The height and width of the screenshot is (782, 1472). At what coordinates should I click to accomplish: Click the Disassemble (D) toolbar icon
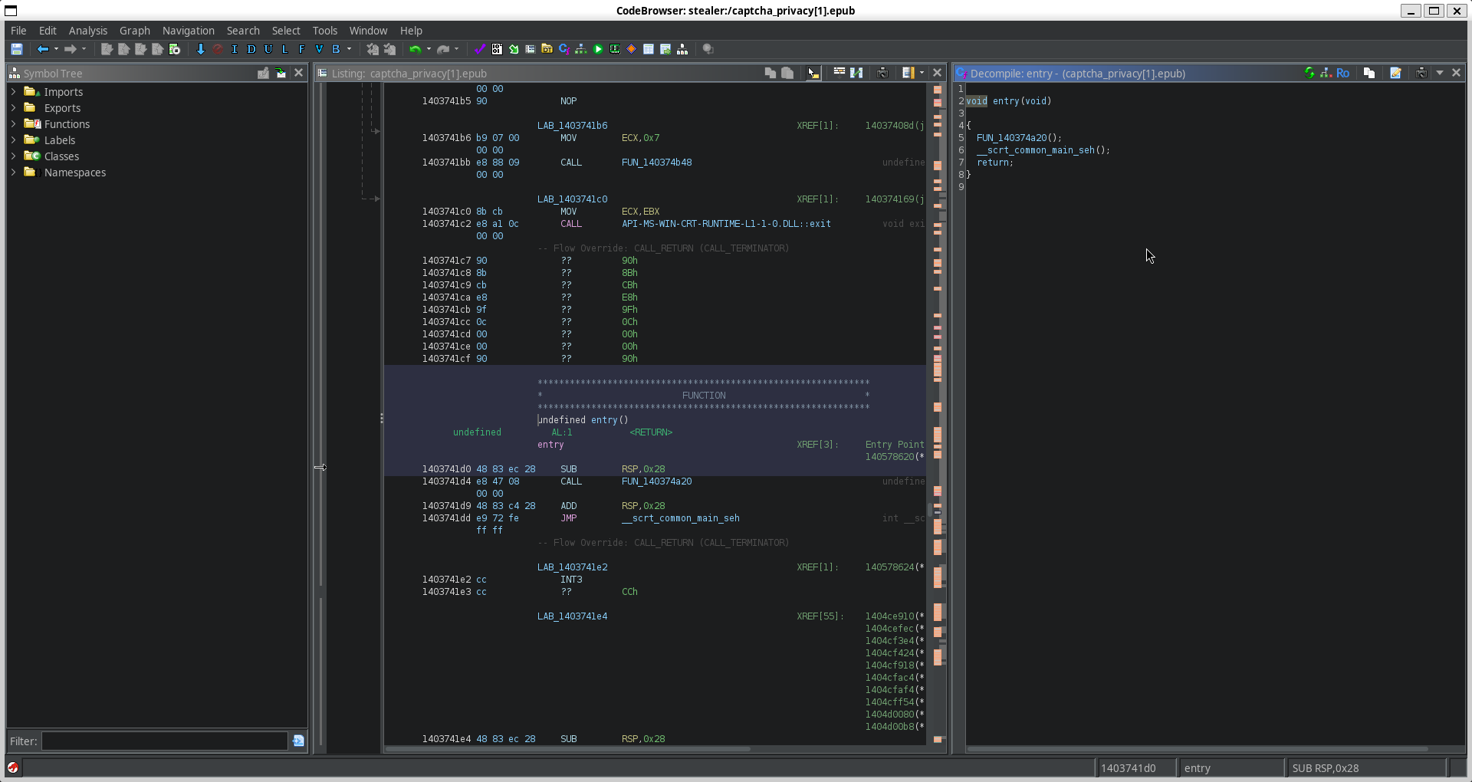(251, 49)
